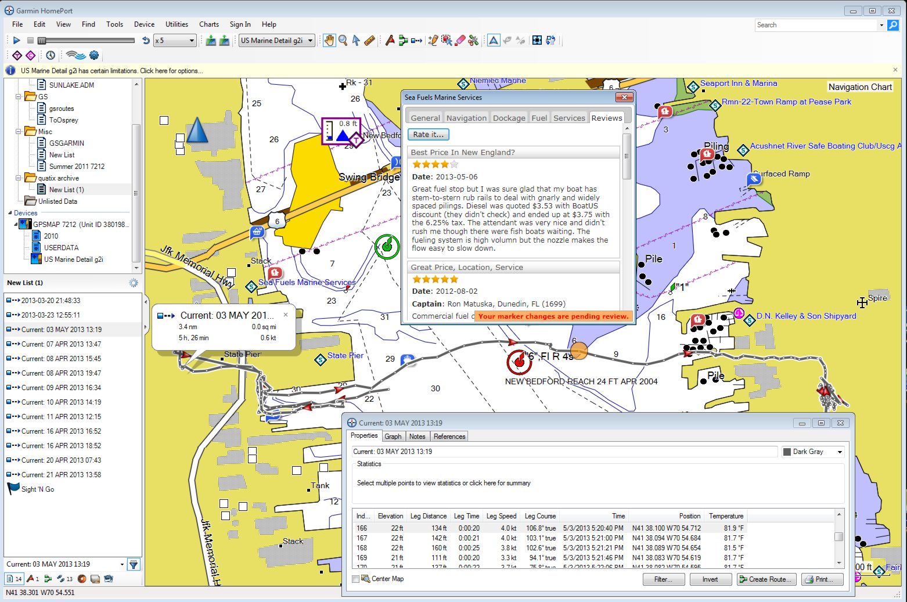Open the Device menu
The image size is (907, 602).
(x=144, y=24)
